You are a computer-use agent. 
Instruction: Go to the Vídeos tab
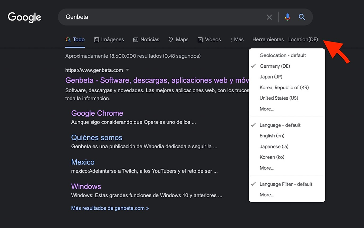point(209,39)
